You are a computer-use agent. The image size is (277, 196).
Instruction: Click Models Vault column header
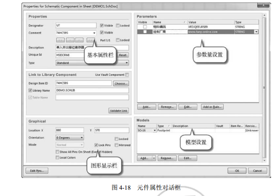(x=222, y=126)
